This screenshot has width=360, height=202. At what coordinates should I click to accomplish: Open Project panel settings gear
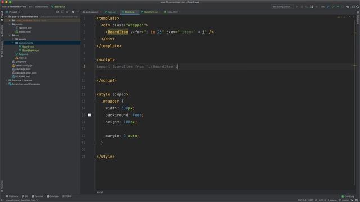coord(73,12)
